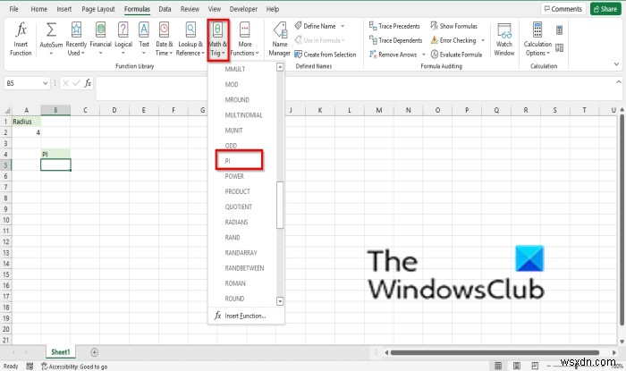Open the Page Layout tab
Viewport: 626px width, 371px height.
(x=98, y=9)
